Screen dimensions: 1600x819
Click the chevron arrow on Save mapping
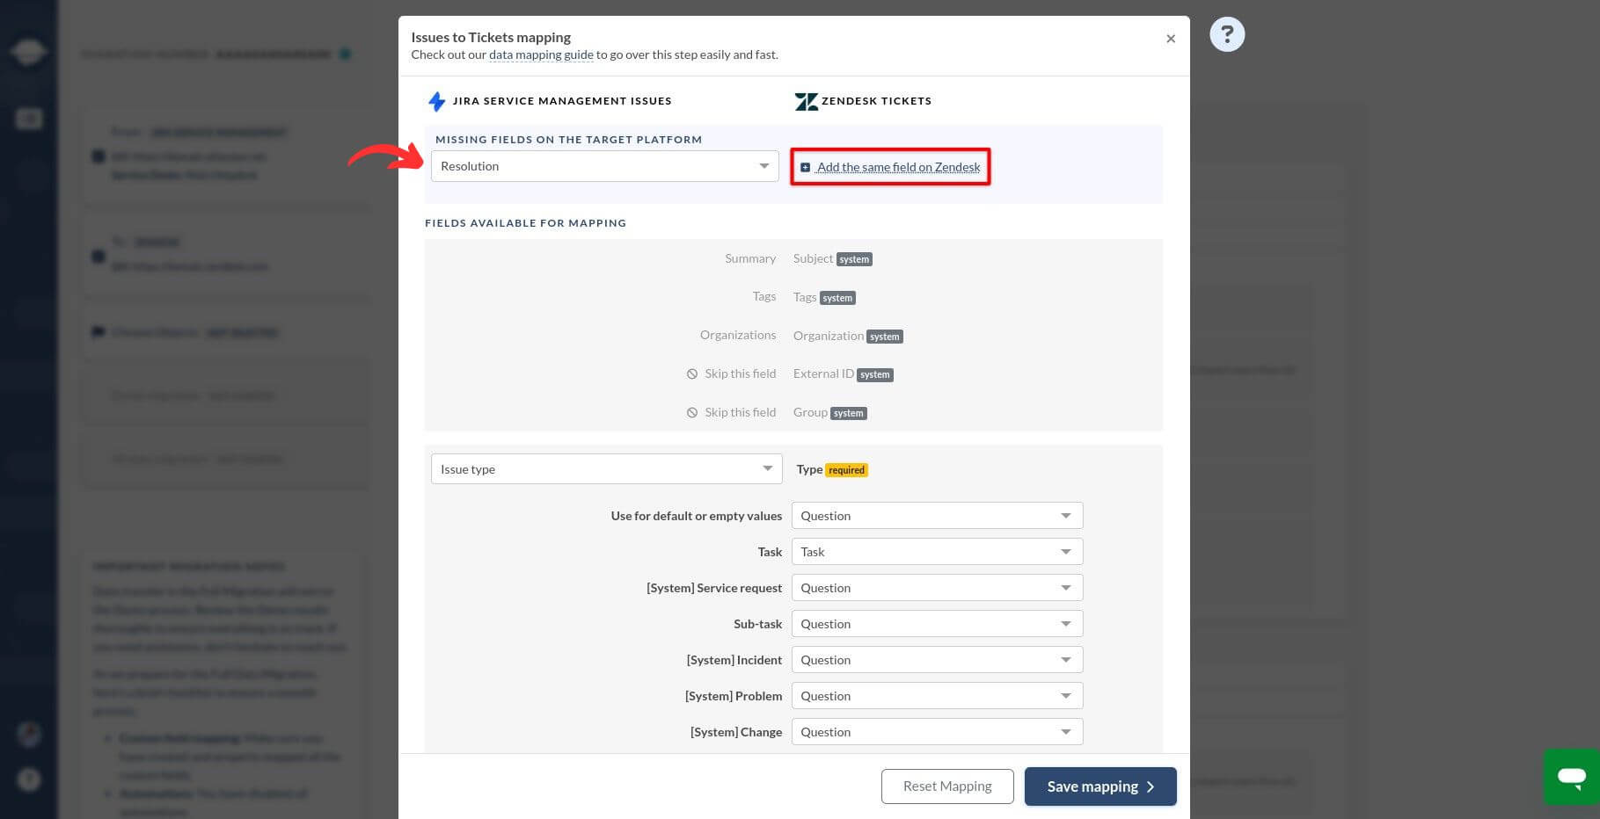click(x=1151, y=786)
